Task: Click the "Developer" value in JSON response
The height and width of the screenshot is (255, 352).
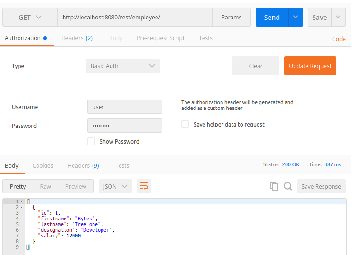Action: [96, 230]
